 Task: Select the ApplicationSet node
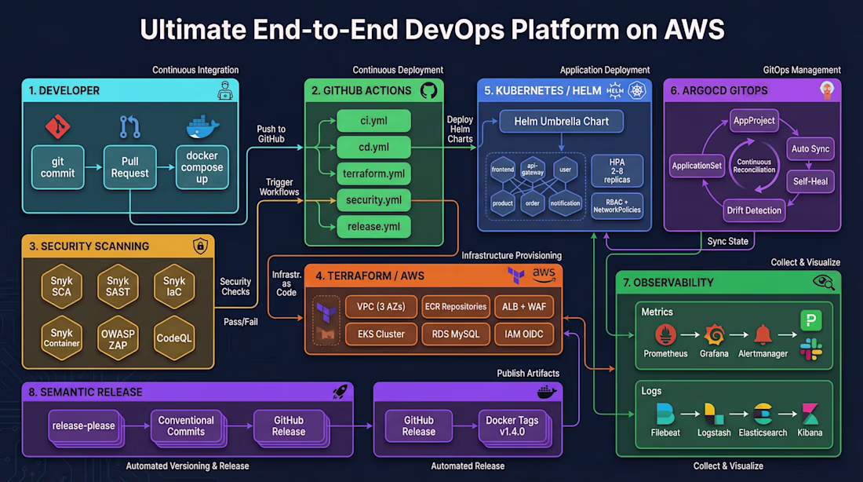pos(697,166)
